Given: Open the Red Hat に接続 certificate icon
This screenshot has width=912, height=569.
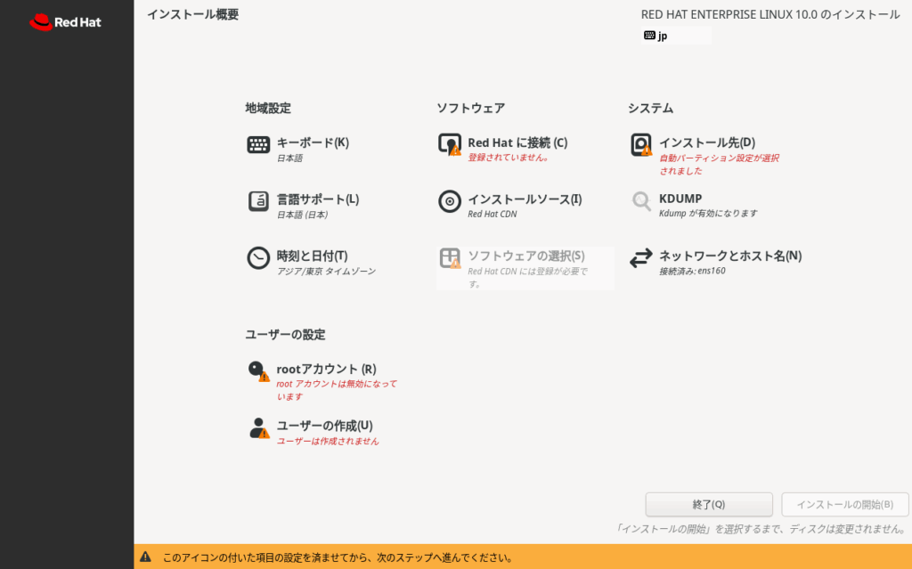Looking at the screenshot, I should pos(450,145).
